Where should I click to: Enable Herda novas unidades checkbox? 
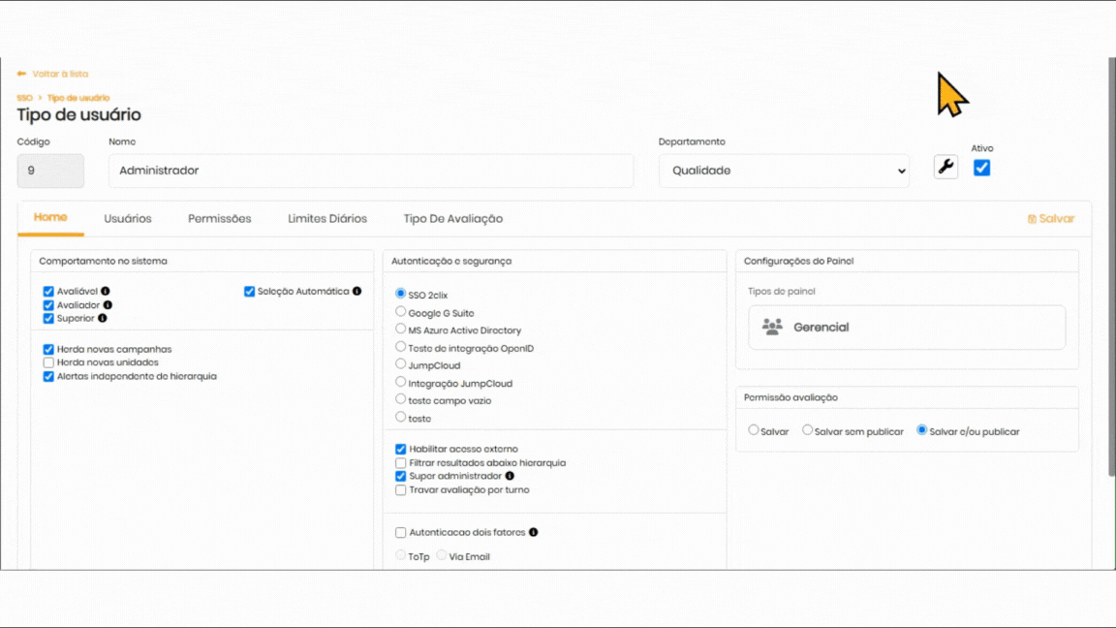(x=48, y=362)
